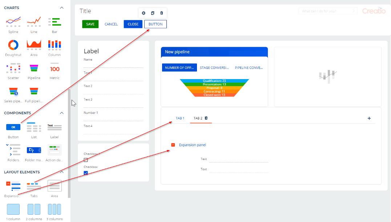
Task: Collapse the Layout Elements section
Action: (62, 172)
